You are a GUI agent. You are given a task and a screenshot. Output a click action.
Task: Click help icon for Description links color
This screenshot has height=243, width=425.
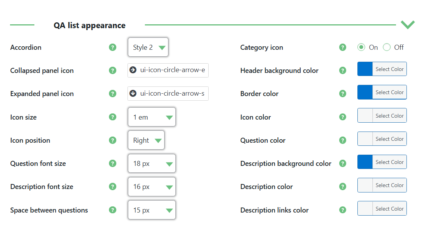pos(343,210)
